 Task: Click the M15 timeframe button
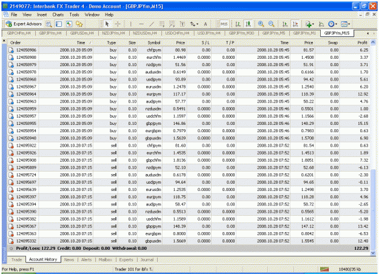[x=224, y=24]
